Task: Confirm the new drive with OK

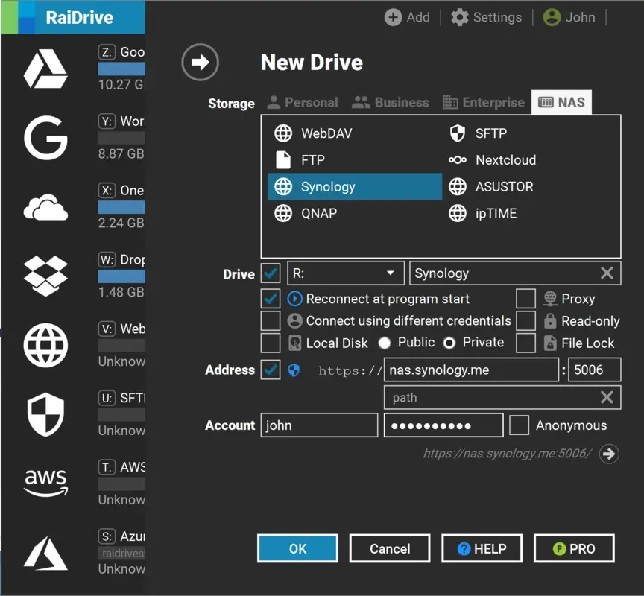Action: [297, 548]
